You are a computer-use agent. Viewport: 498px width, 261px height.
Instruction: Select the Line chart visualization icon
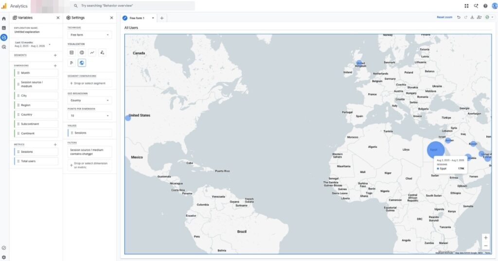(x=92, y=52)
